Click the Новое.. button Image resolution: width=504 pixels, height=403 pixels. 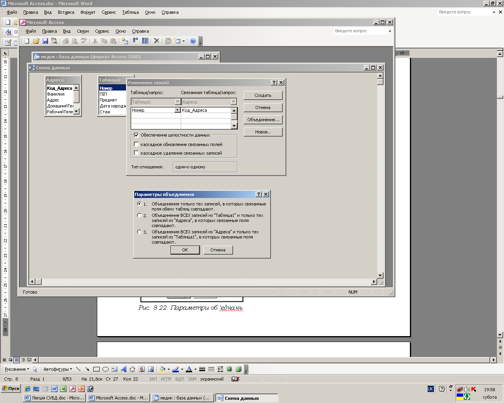[x=263, y=132]
